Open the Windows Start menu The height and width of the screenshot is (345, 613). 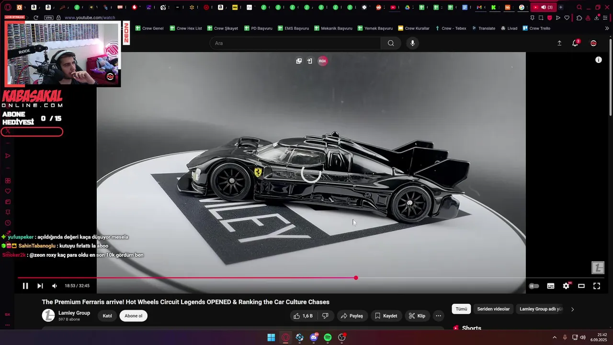(x=271, y=337)
